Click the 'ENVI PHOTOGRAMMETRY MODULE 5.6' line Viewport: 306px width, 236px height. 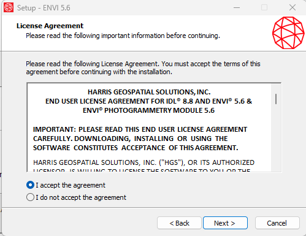tap(148, 110)
